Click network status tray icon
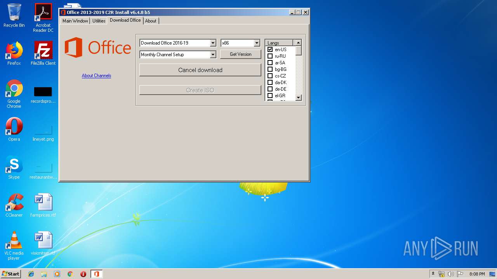The image size is (497, 279). pos(441,274)
